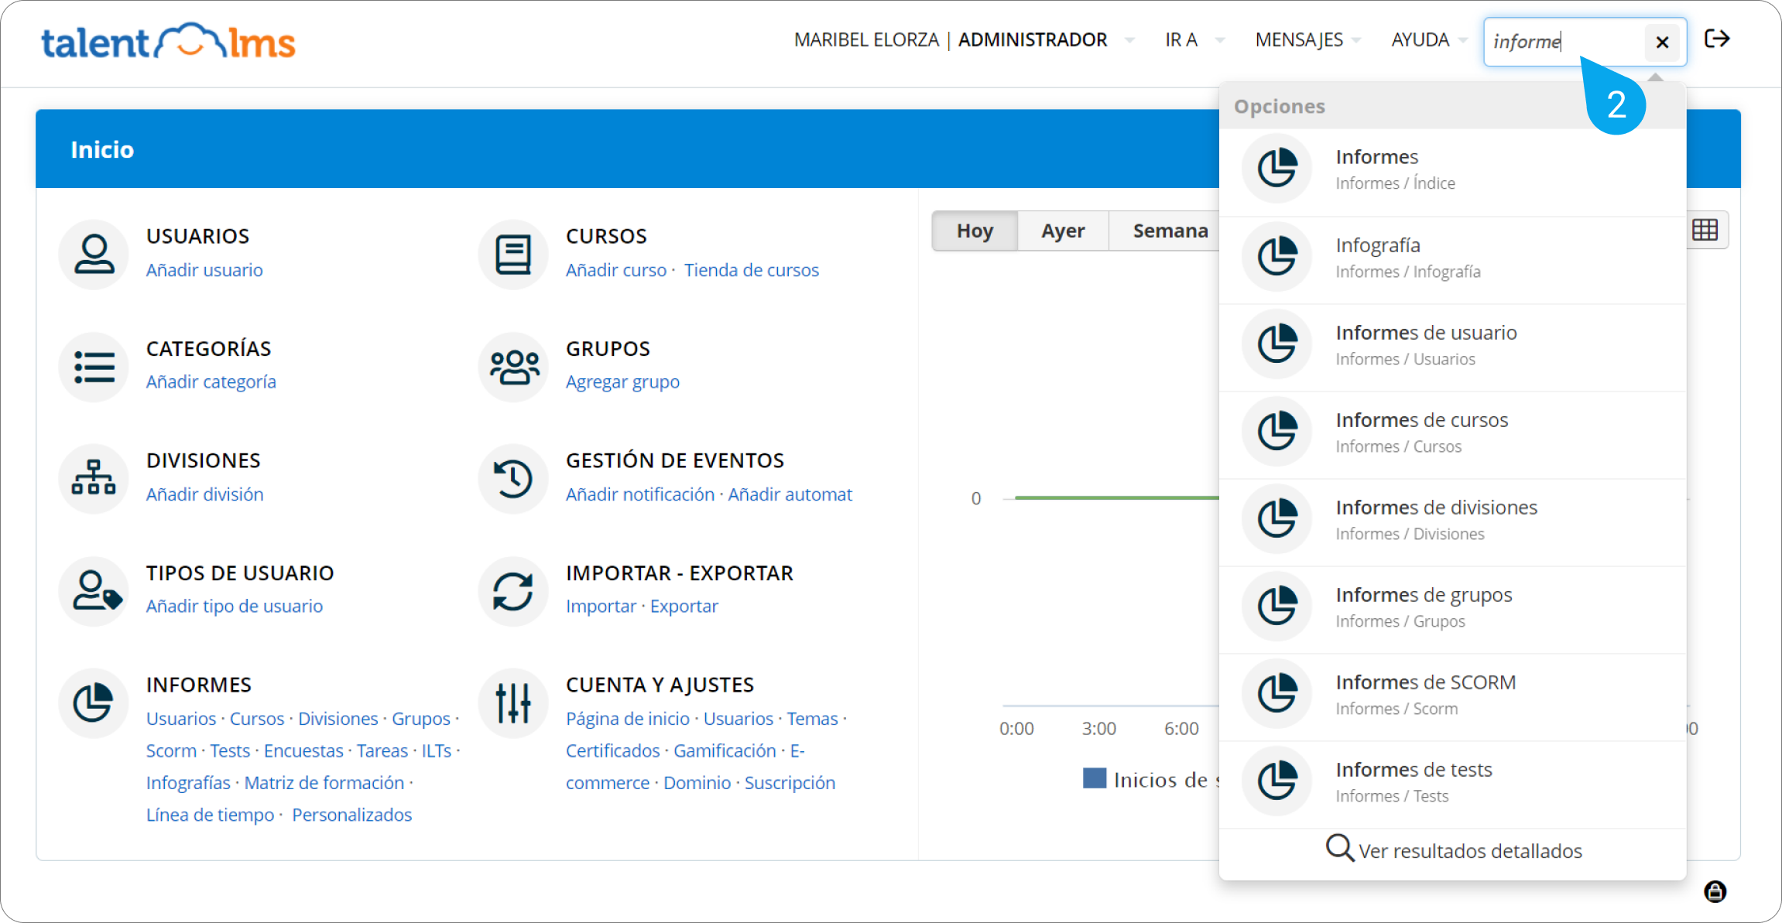Switch the chart to table view icon
This screenshot has width=1782, height=923.
pos(1705,230)
